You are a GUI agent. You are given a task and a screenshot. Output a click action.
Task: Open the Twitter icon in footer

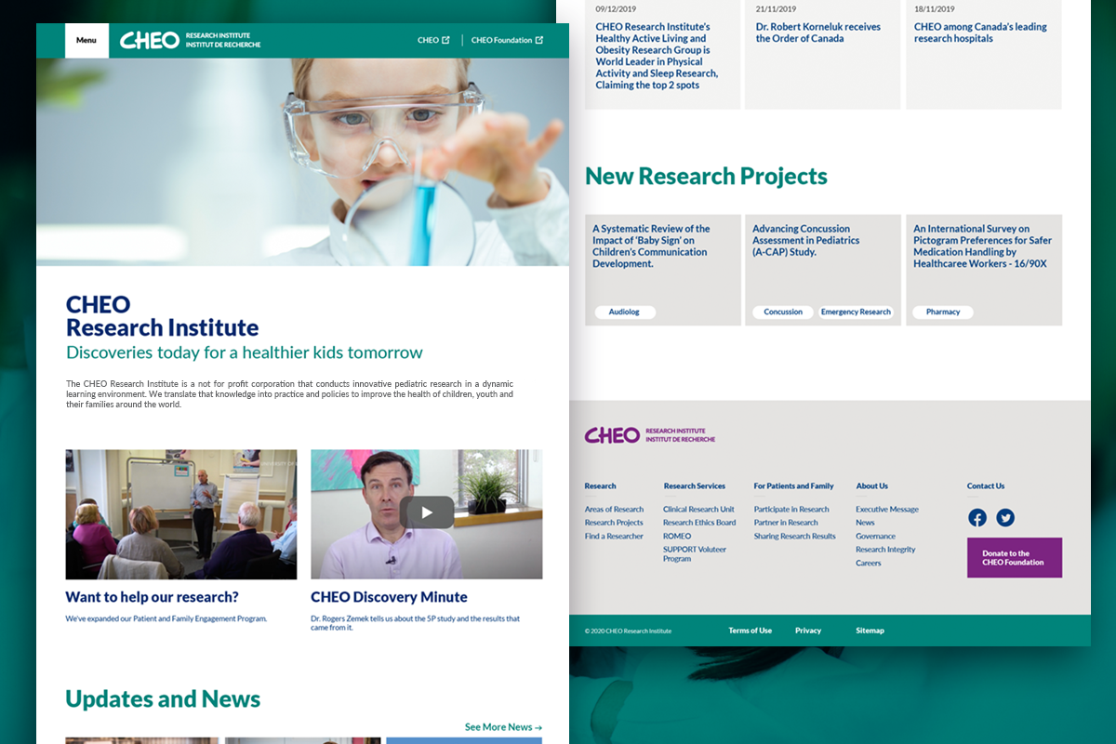pyautogui.click(x=1005, y=518)
